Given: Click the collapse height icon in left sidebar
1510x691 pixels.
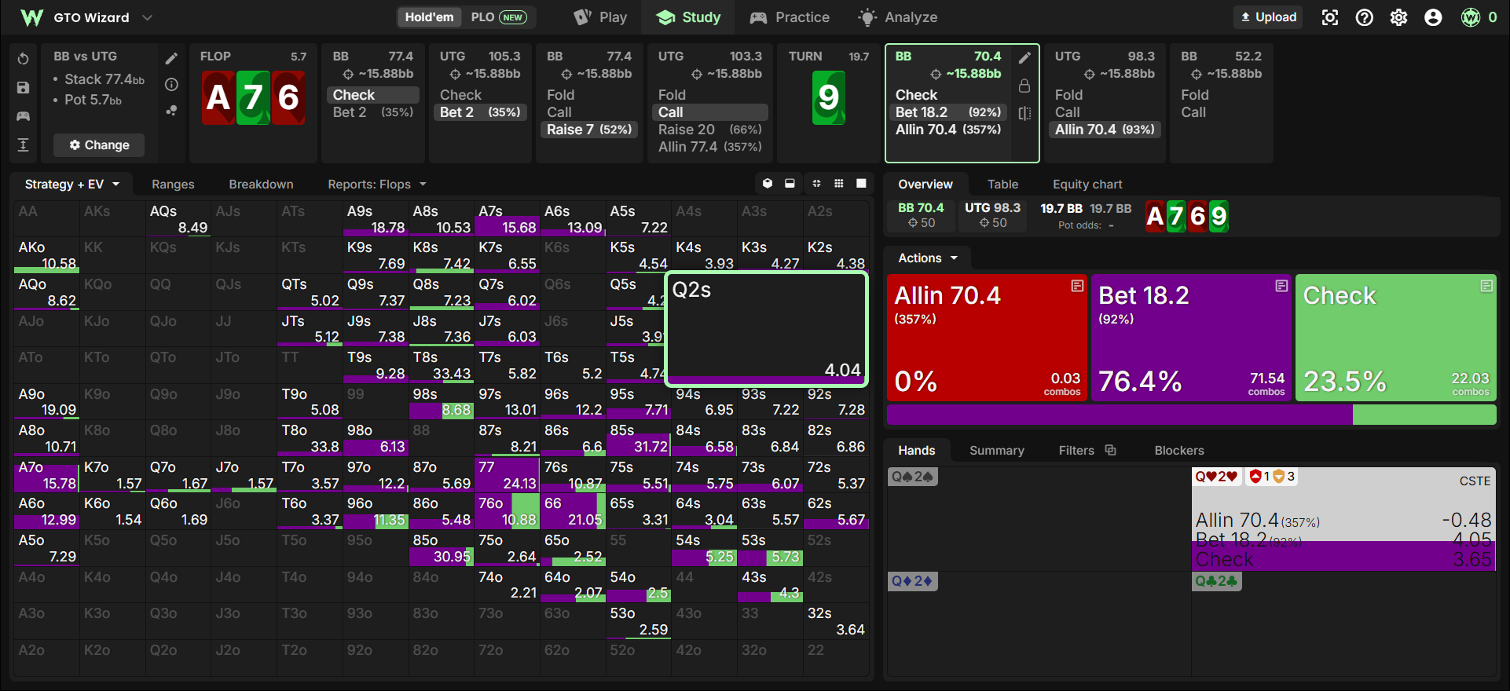Looking at the screenshot, I should point(24,144).
